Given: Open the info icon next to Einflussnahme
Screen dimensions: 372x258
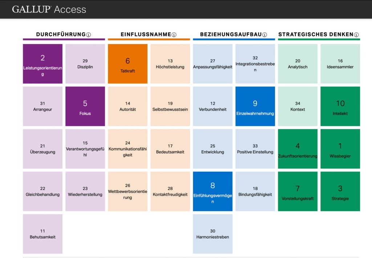Looking at the screenshot, I should click(174, 35).
